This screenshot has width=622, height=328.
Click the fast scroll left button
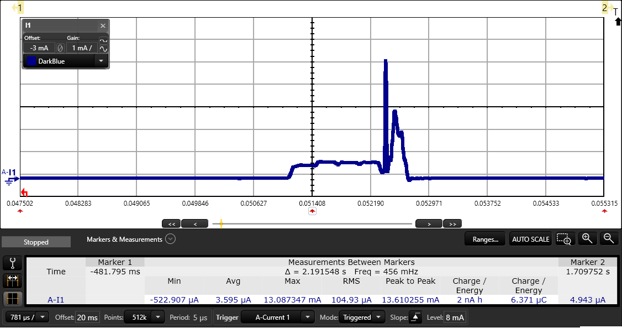(171, 224)
